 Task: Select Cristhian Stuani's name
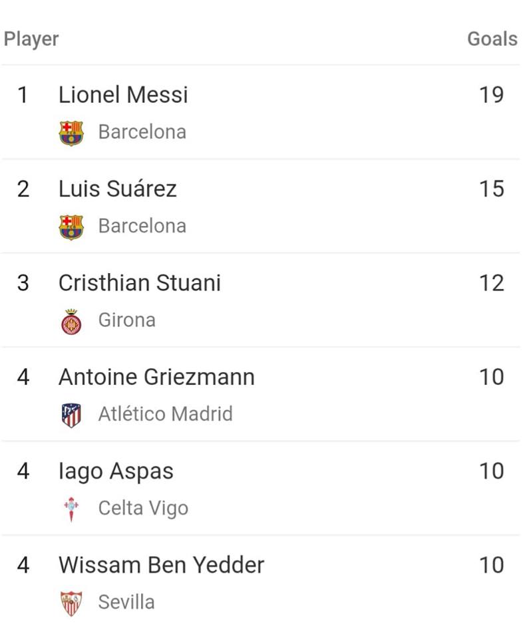coord(140,283)
